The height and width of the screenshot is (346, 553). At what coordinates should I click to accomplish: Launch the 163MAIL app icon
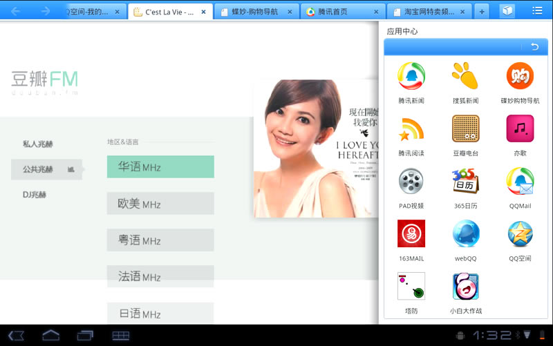coord(411,233)
